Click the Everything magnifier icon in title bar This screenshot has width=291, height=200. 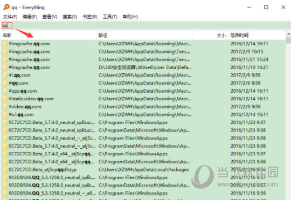(x=6, y=7)
